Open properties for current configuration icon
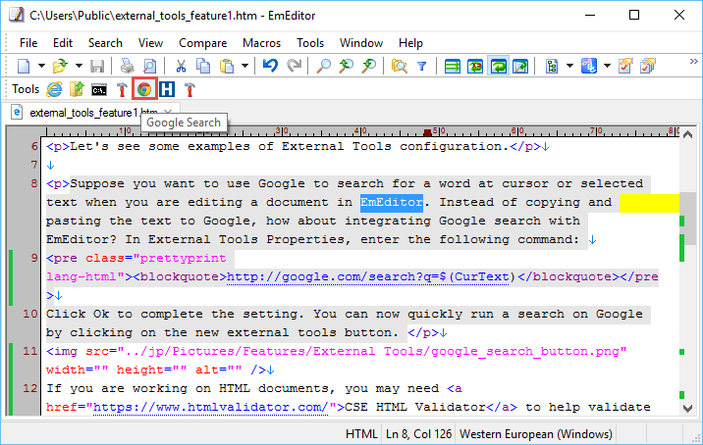Image resolution: width=703 pixels, height=445 pixels. tap(625, 67)
